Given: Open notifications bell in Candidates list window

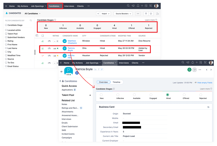Looking at the screenshot, I should tap(138, 6).
